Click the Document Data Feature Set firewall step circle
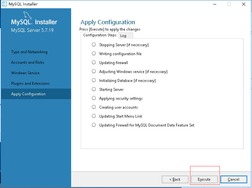Viewport: 252px width, 188px height. pyautogui.click(x=94, y=125)
